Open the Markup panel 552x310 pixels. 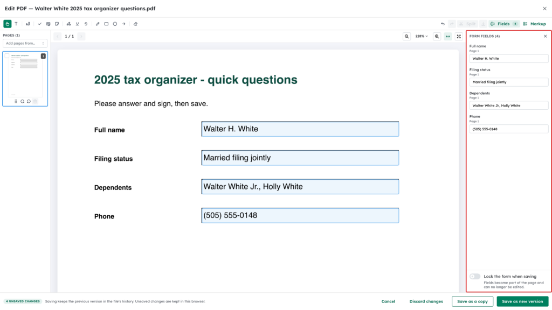534,24
